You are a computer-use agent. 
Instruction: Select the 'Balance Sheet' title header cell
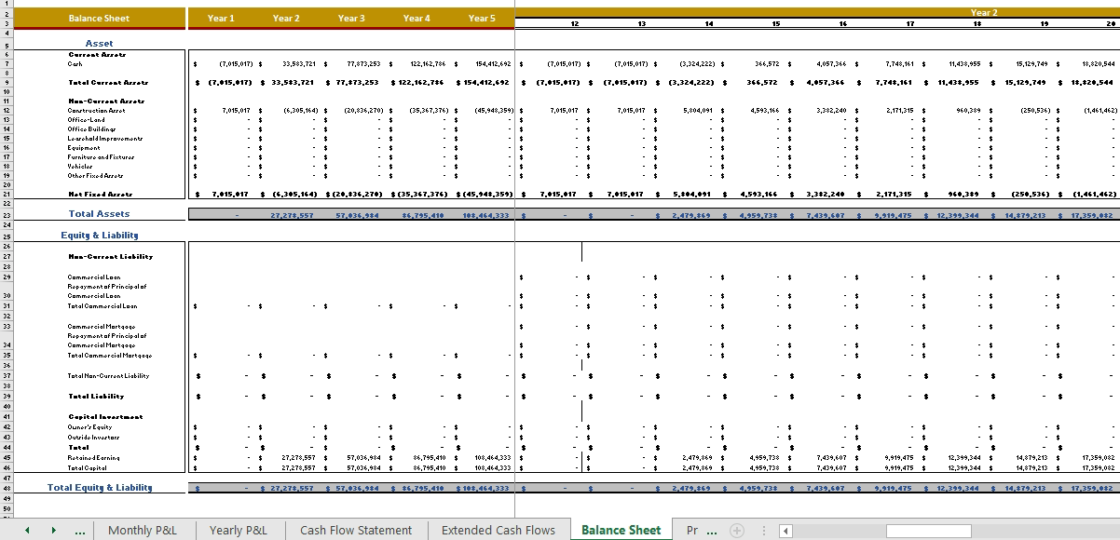99,19
